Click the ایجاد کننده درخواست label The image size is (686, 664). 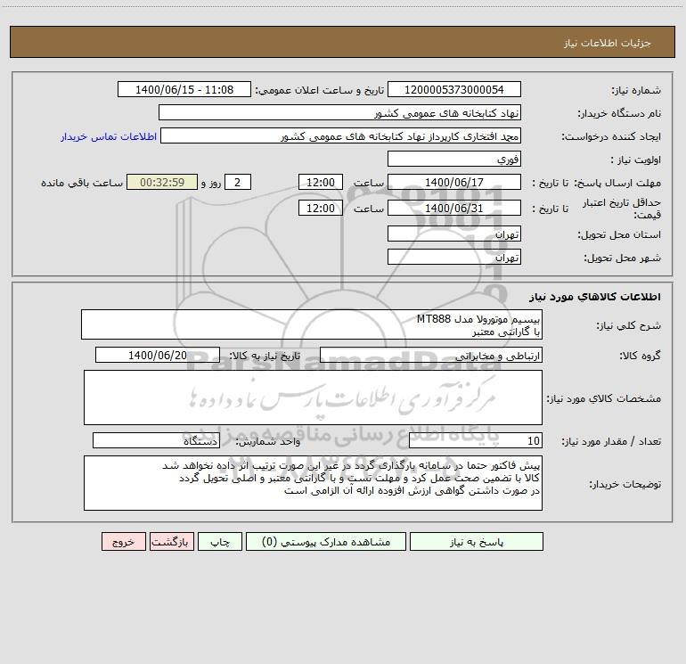click(611, 136)
